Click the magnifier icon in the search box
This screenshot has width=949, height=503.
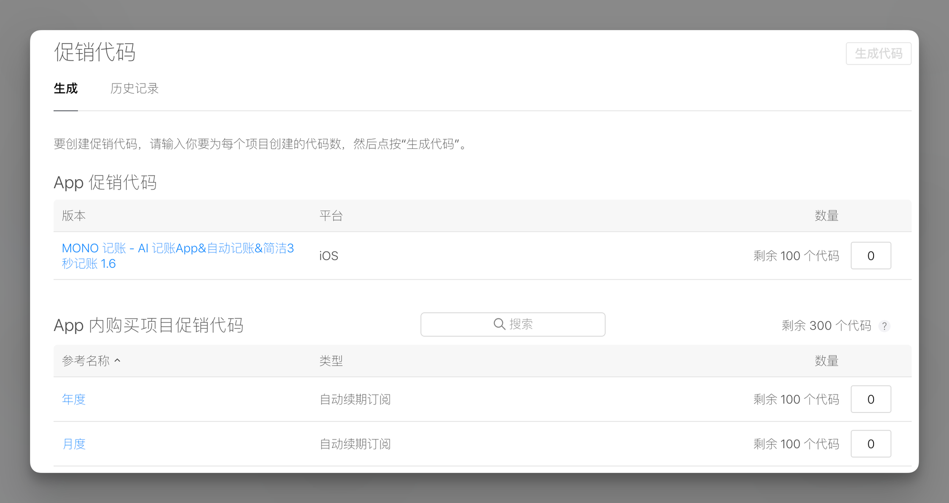tap(499, 324)
